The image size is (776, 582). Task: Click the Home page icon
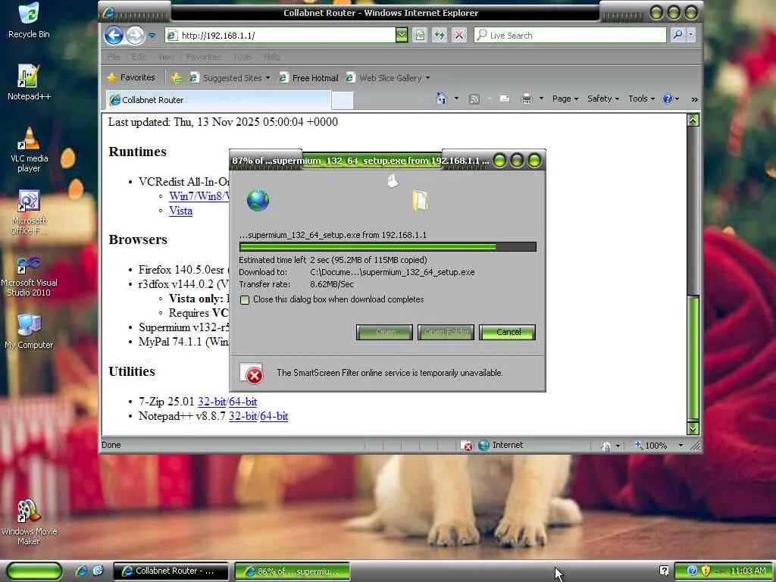pyautogui.click(x=442, y=99)
